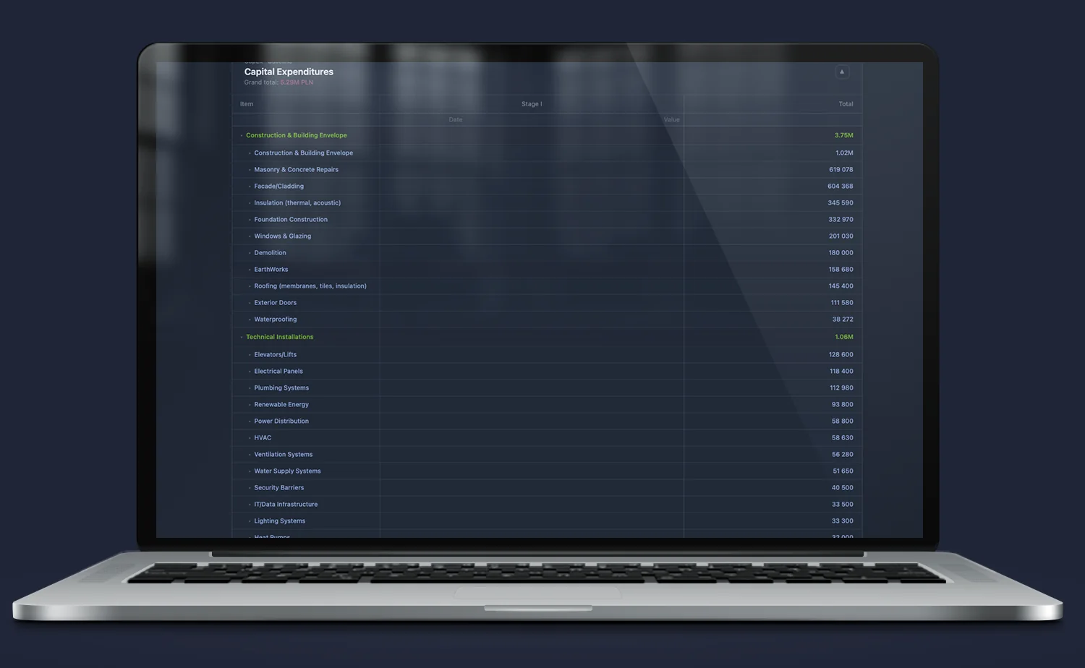The image size is (1085, 668).
Task: Select the Ventilation Systems row
Action: 547,455
